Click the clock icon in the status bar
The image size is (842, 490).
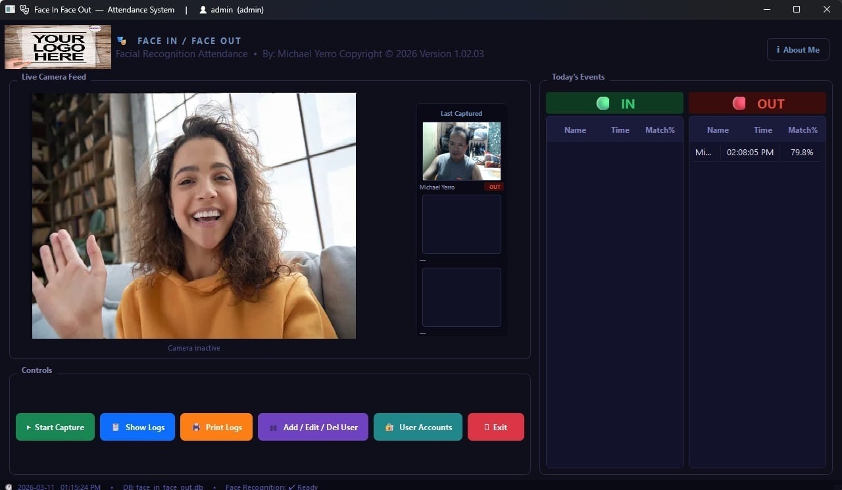coord(8,487)
